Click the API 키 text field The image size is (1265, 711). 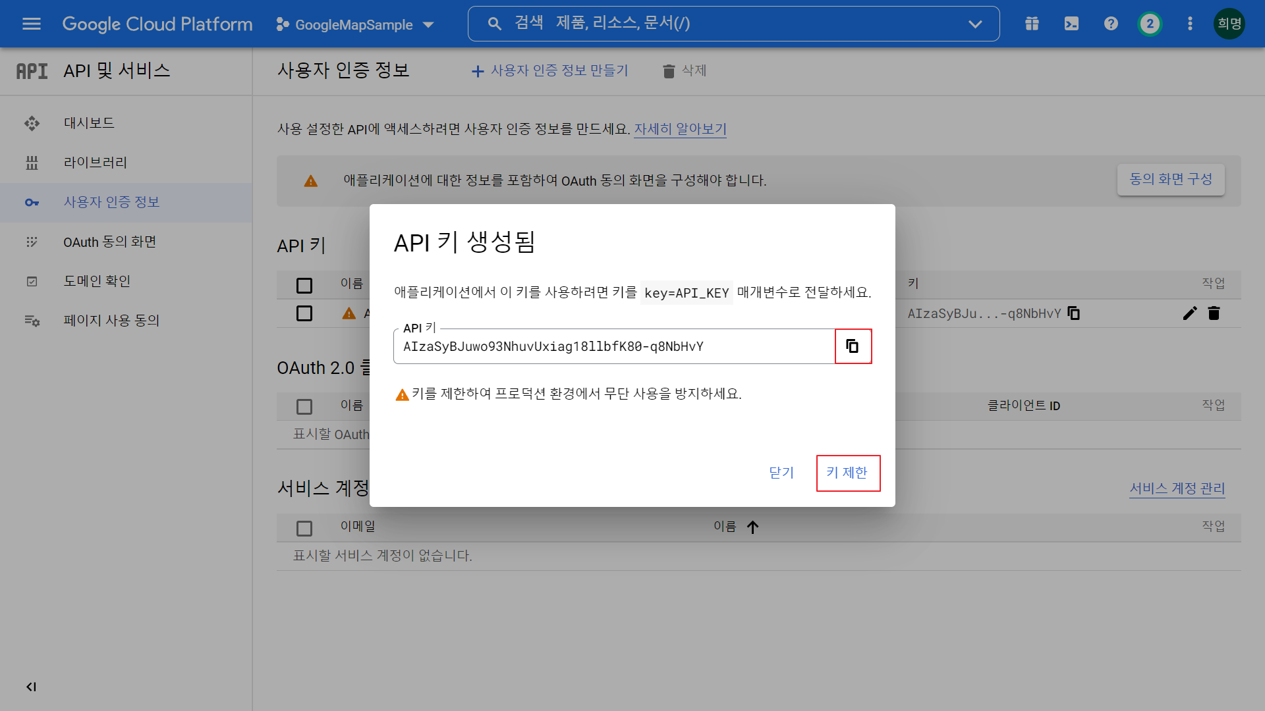click(613, 346)
